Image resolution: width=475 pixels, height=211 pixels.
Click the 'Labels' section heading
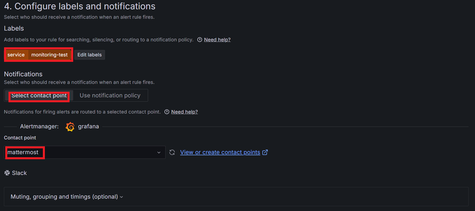(x=14, y=28)
